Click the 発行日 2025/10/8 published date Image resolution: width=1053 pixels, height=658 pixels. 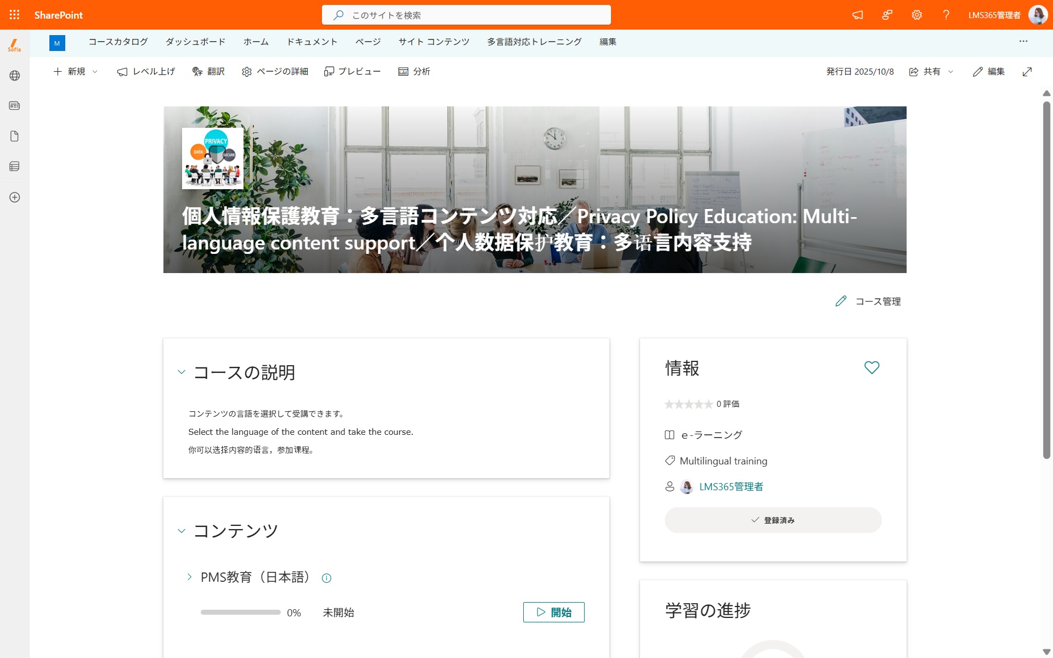859,71
